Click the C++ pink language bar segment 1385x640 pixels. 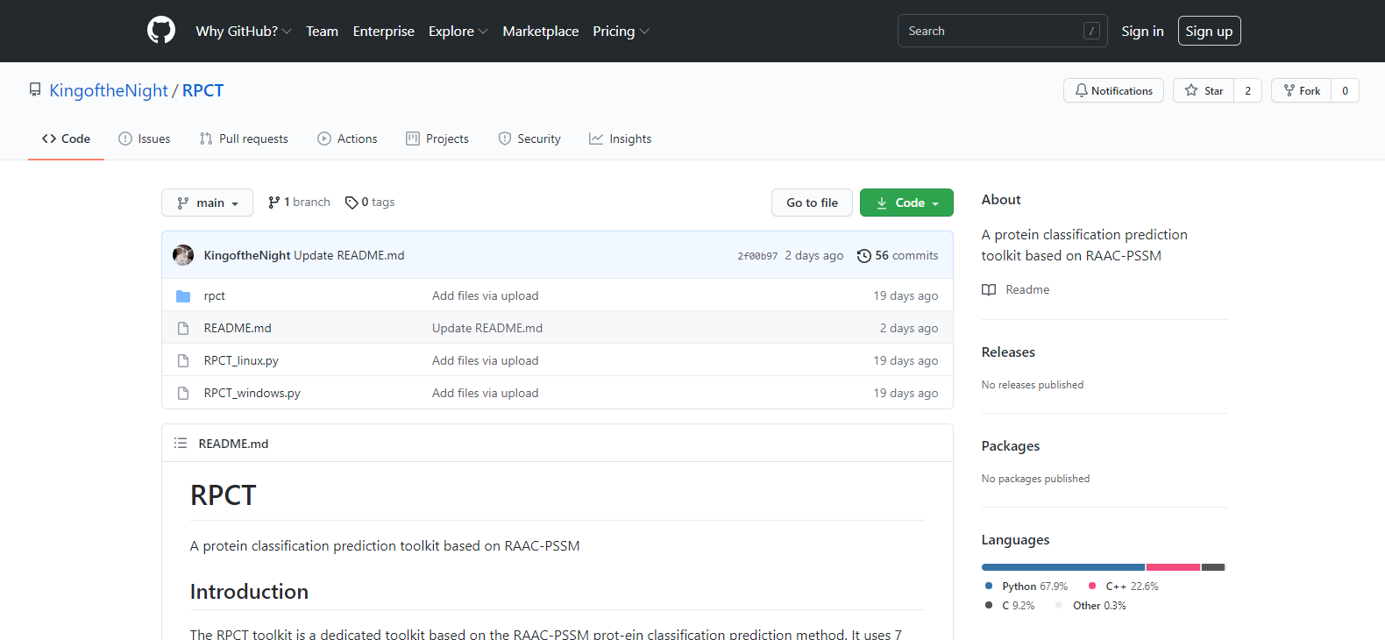1173,567
